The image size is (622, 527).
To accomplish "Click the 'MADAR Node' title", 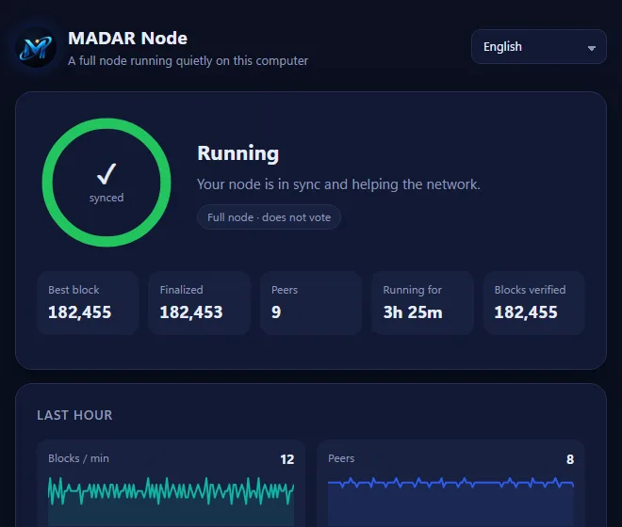I will (127, 38).
